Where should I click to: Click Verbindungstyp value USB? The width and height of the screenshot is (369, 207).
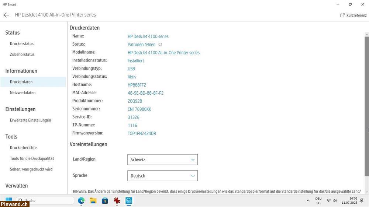[x=131, y=69]
